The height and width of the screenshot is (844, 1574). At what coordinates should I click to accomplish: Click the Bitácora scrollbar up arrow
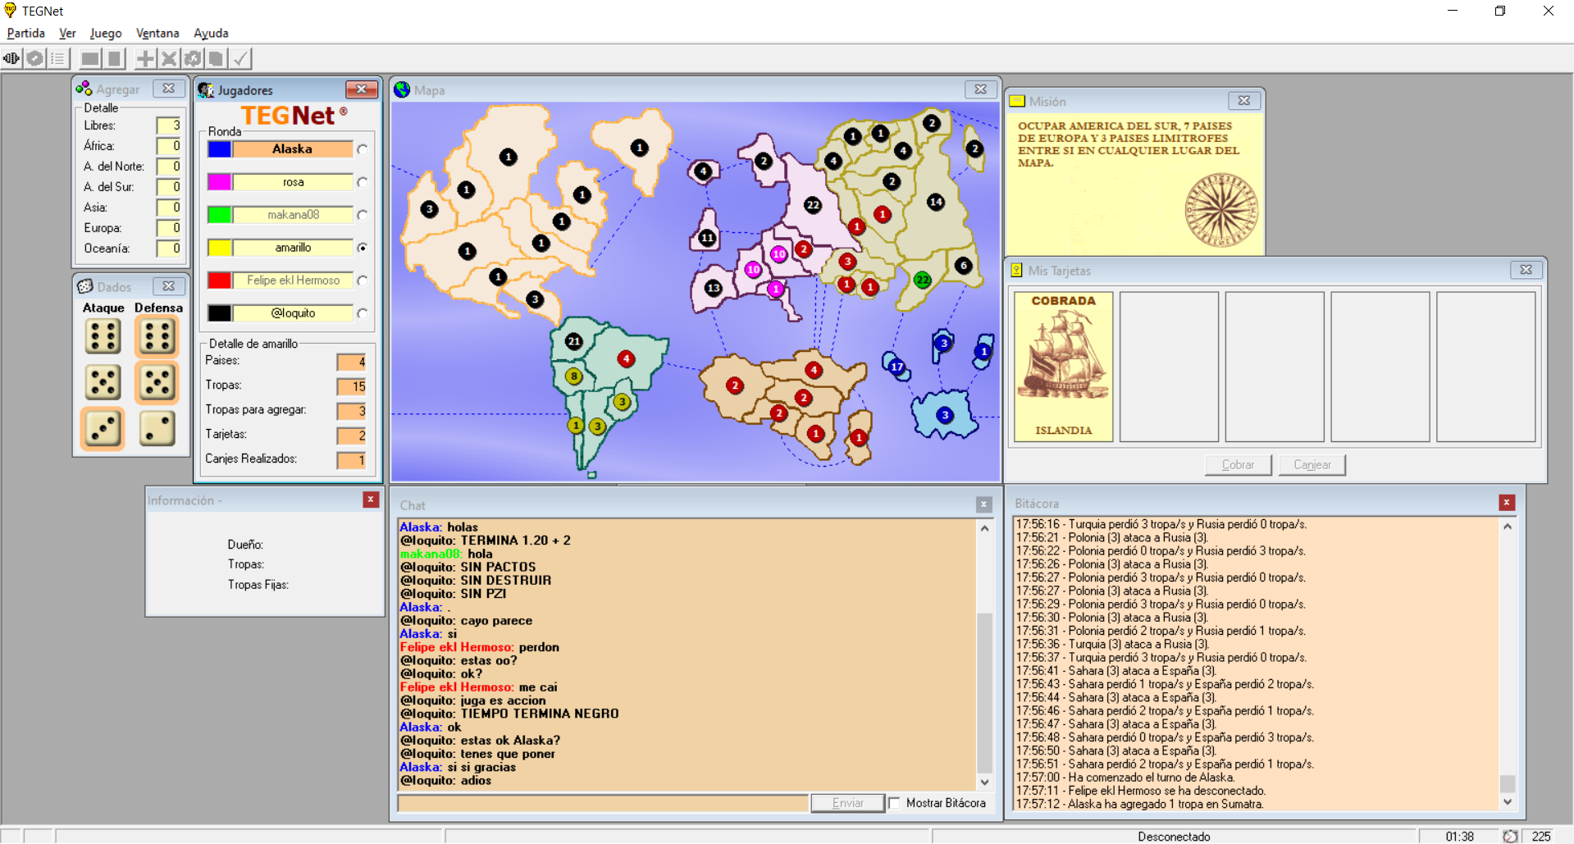(1508, 527)
